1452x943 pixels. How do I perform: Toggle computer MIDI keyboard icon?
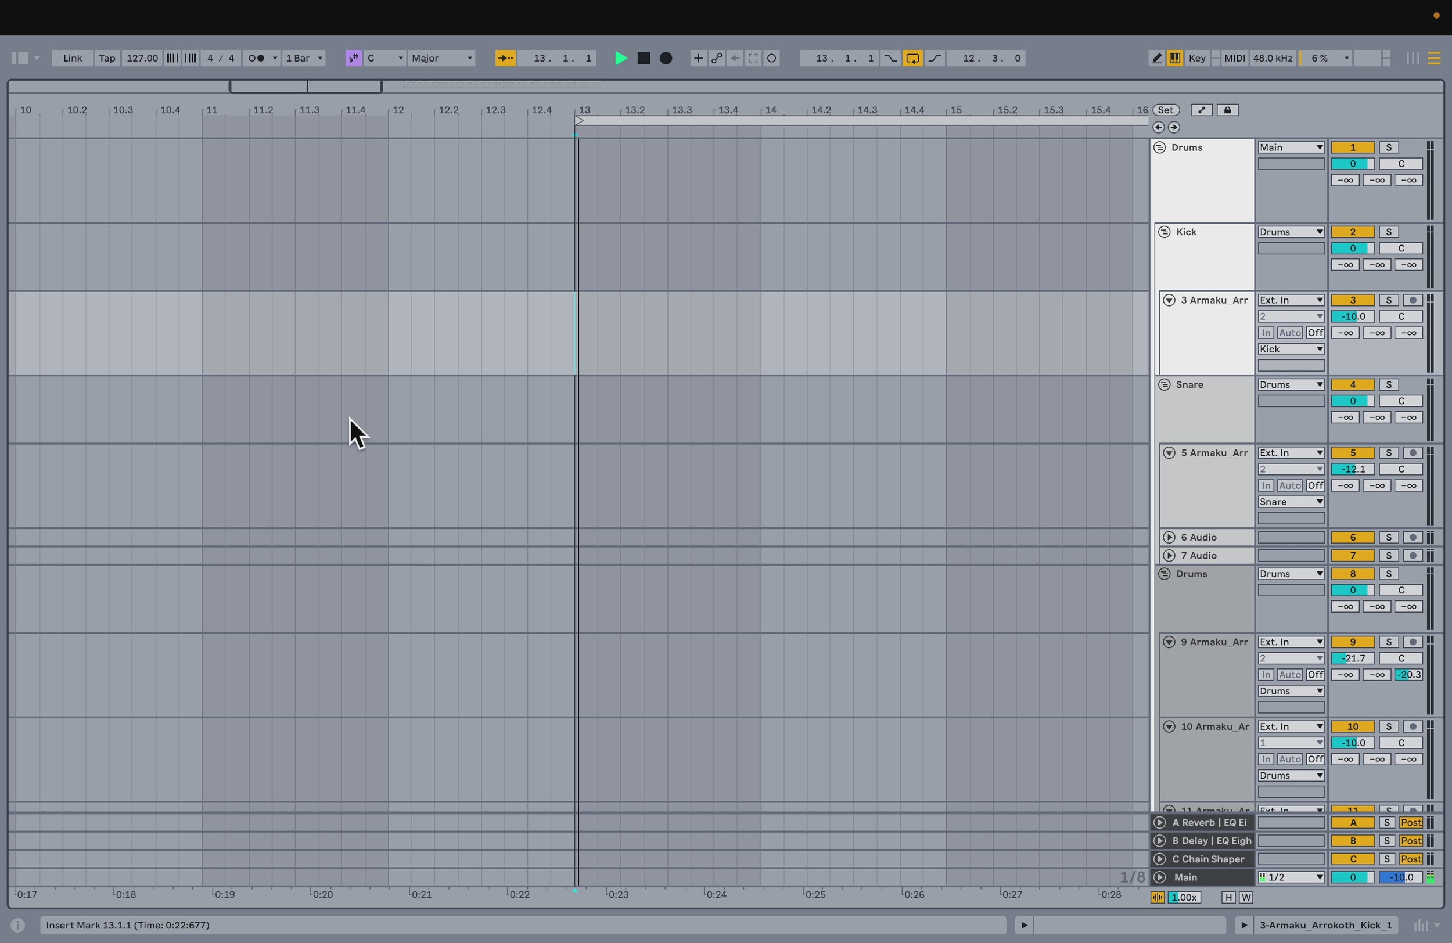click(x=1174, y=58)
